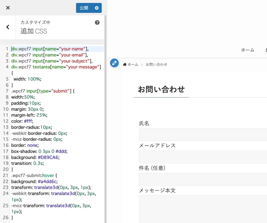Viewport: 267px width, 223px height.
Task: Focus the 氏名 input field
Action: 203,134
